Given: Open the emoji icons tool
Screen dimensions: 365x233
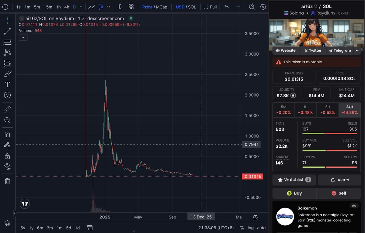Looking at the screenshot, I should point(8,95).
